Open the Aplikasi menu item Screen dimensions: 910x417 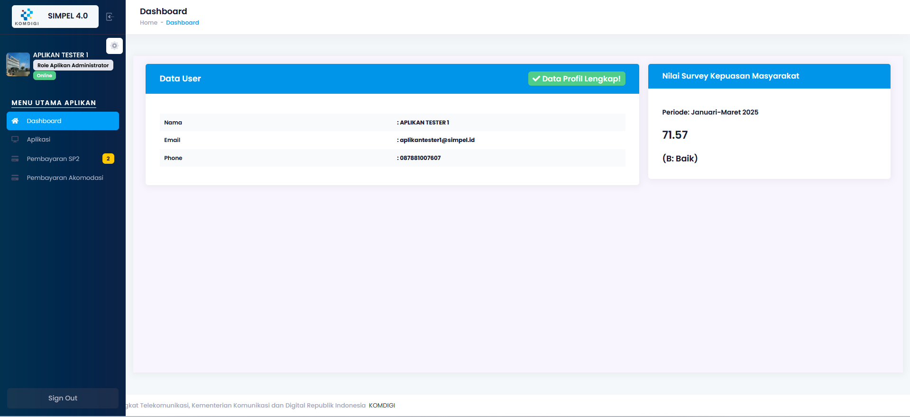tap(38, 139)
